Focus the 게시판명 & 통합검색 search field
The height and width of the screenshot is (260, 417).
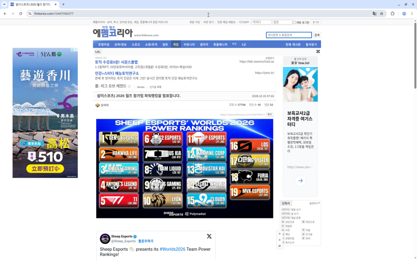coord(289,35)
